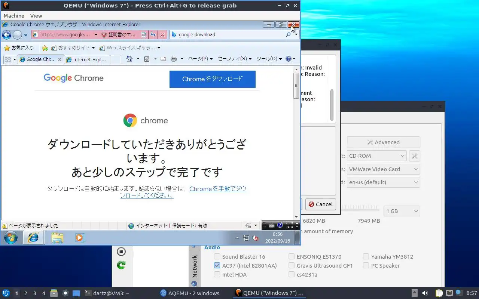Viewport: 479px width, 299px height.
Task: Expand the ページ(P) menu dropdown
Action: click(200, 59)
